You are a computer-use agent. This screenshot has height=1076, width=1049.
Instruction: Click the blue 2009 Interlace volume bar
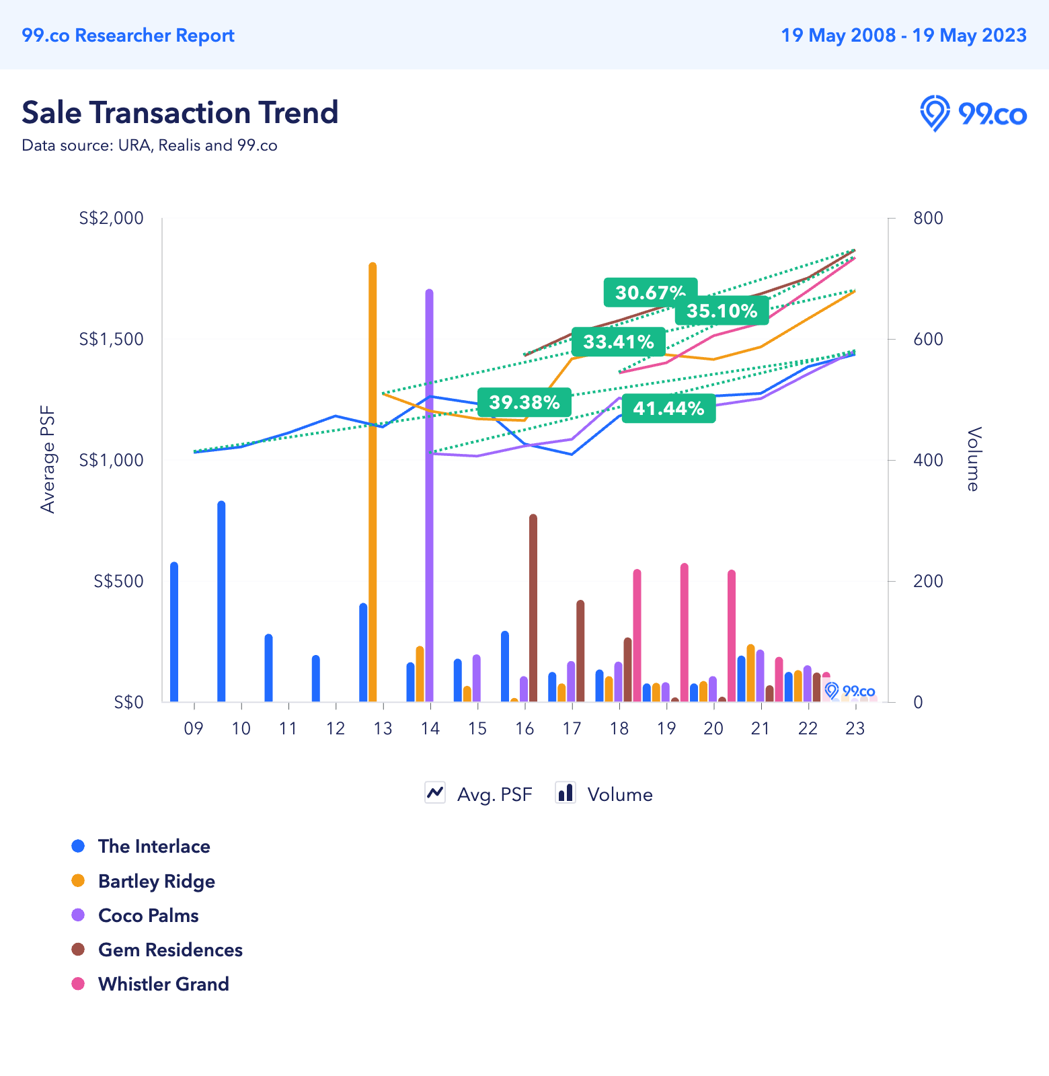pos(174,631)
